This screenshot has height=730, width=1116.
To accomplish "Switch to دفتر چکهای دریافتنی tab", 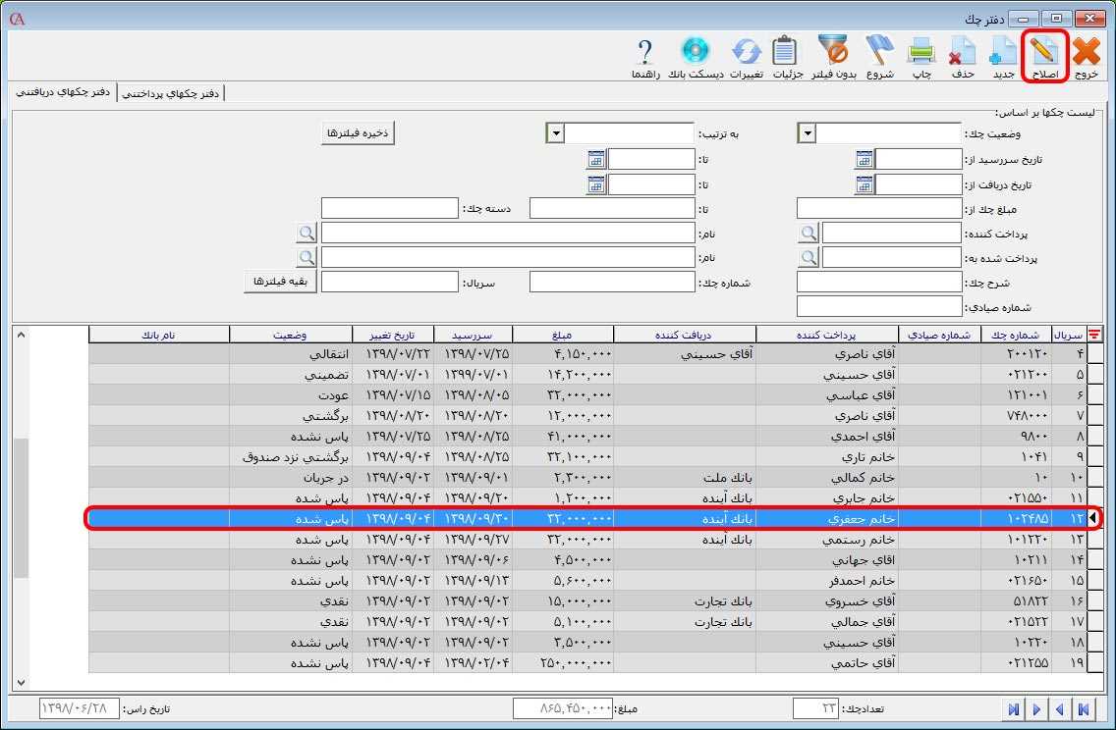I will [x=61, y=93].
